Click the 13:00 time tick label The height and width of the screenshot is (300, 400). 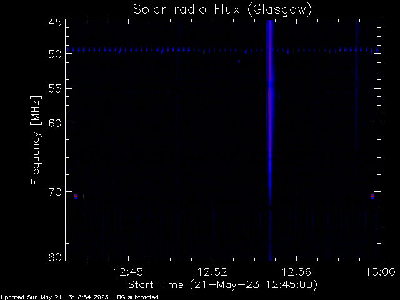(x=381, y=272)
